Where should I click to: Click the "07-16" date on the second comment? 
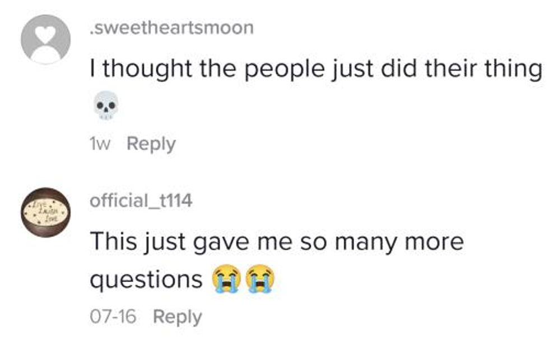tap(113, 317)
